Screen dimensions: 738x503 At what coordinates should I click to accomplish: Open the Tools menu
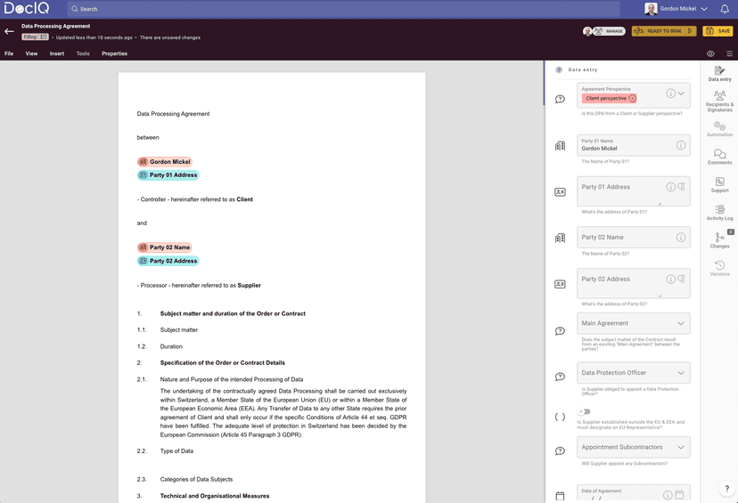coord(83,53)
